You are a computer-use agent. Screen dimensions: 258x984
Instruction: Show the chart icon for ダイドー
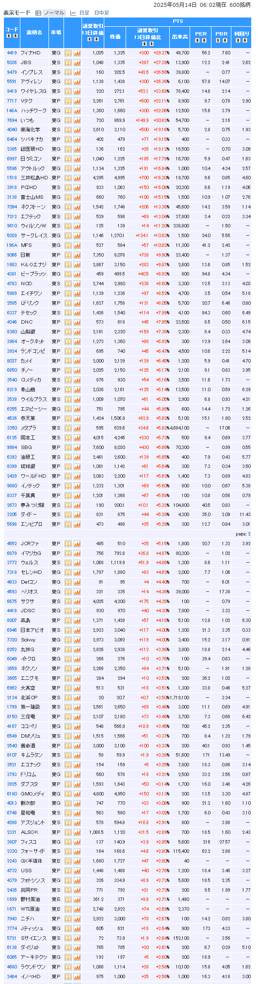pos(77,515)
